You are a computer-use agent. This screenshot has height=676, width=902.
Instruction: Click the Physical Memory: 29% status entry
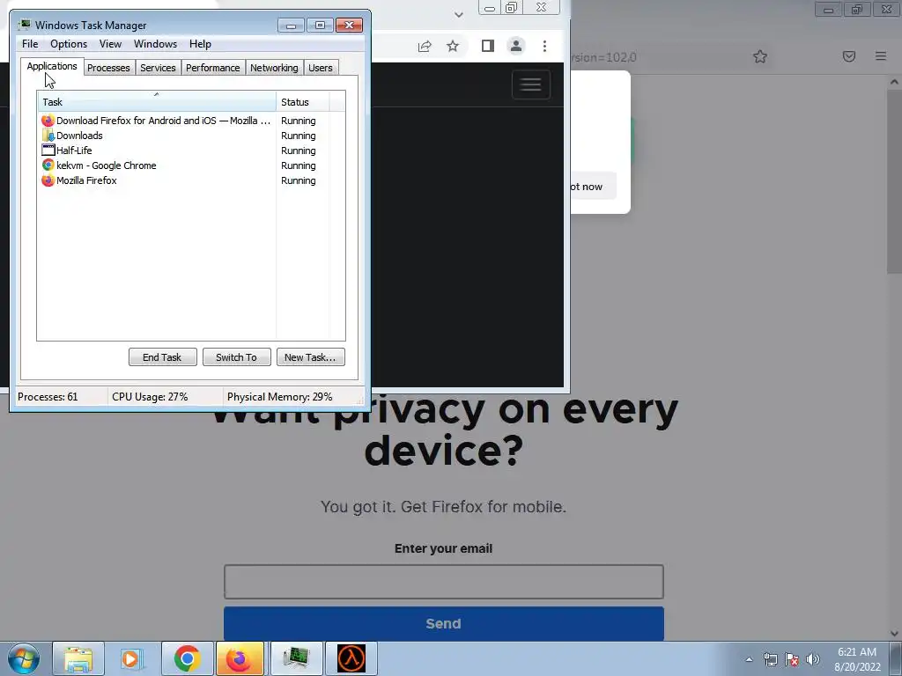click(x=279, y=397)
